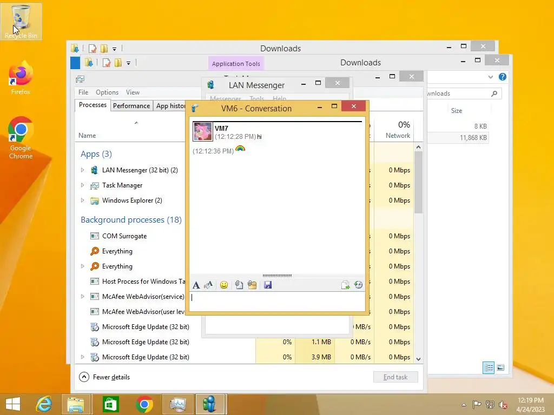
Task: Open the Recycle Bin desktop icon
Action: pos(21,21)
